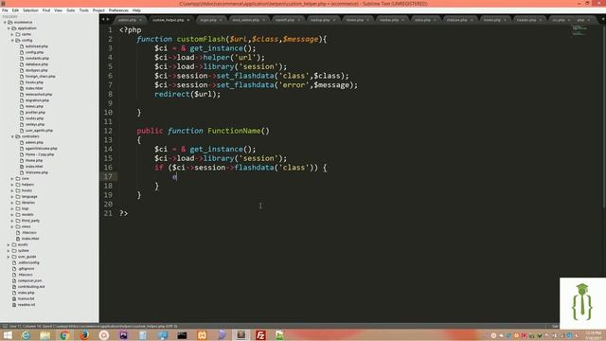Open readme.rst in the sidebar

27,305
